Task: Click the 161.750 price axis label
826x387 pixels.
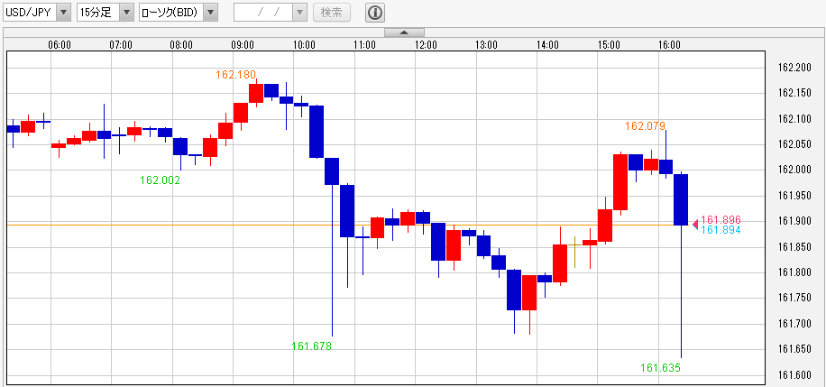Action: (795, 299)
